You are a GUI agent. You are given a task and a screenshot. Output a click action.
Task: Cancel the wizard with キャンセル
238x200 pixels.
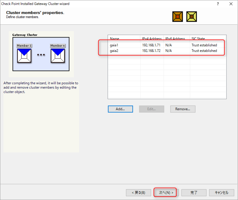(222, 193)
